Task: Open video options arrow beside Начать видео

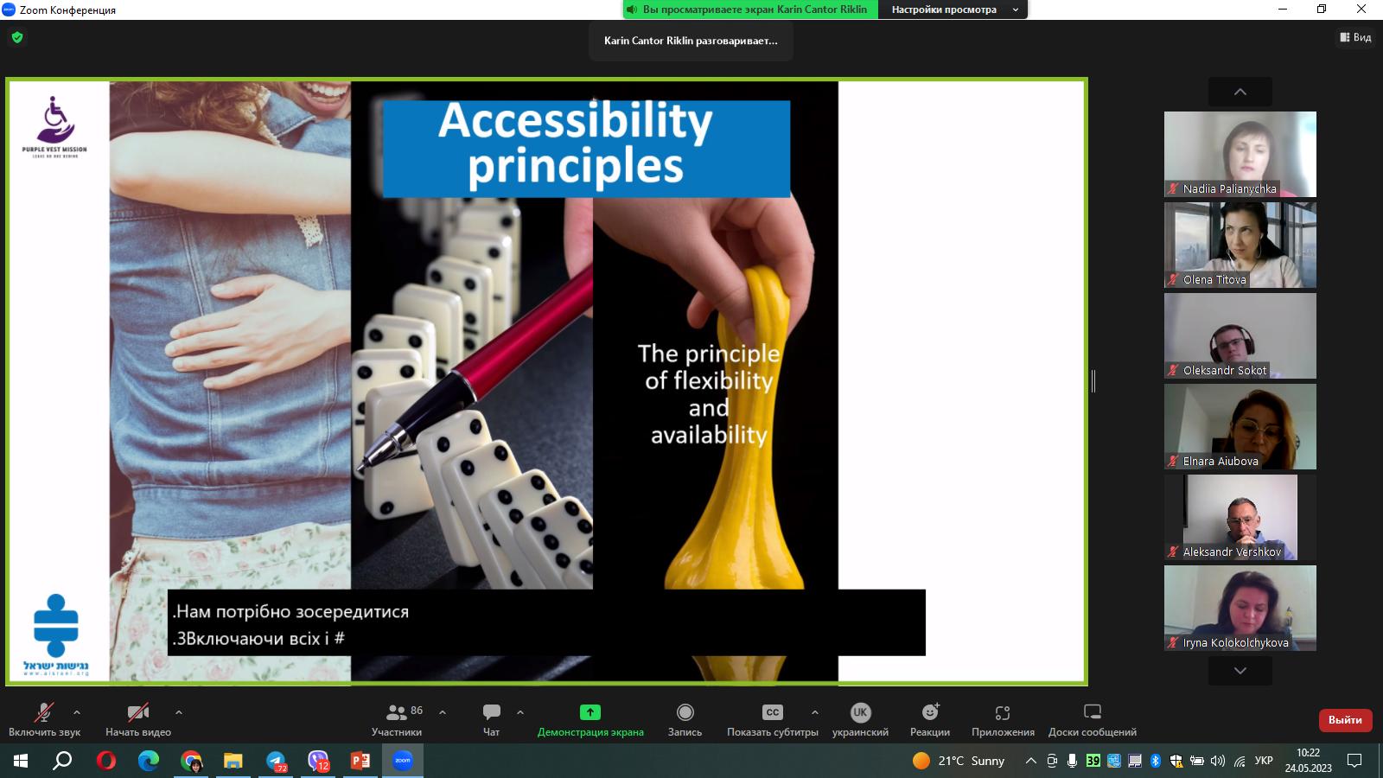Action: (179, 712)
